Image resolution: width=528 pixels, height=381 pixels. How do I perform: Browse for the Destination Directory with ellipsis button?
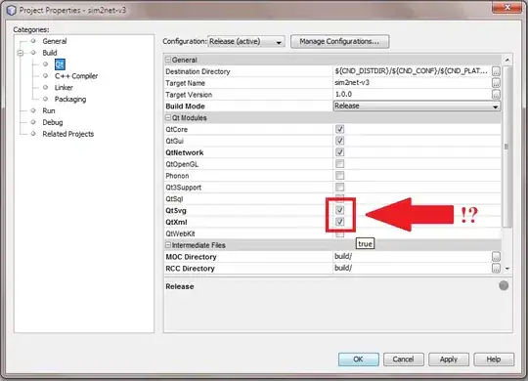click(x=496, y=71)
